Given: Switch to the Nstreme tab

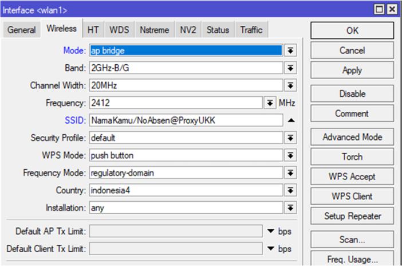Looking at the screenshot, I should [153, 30].
